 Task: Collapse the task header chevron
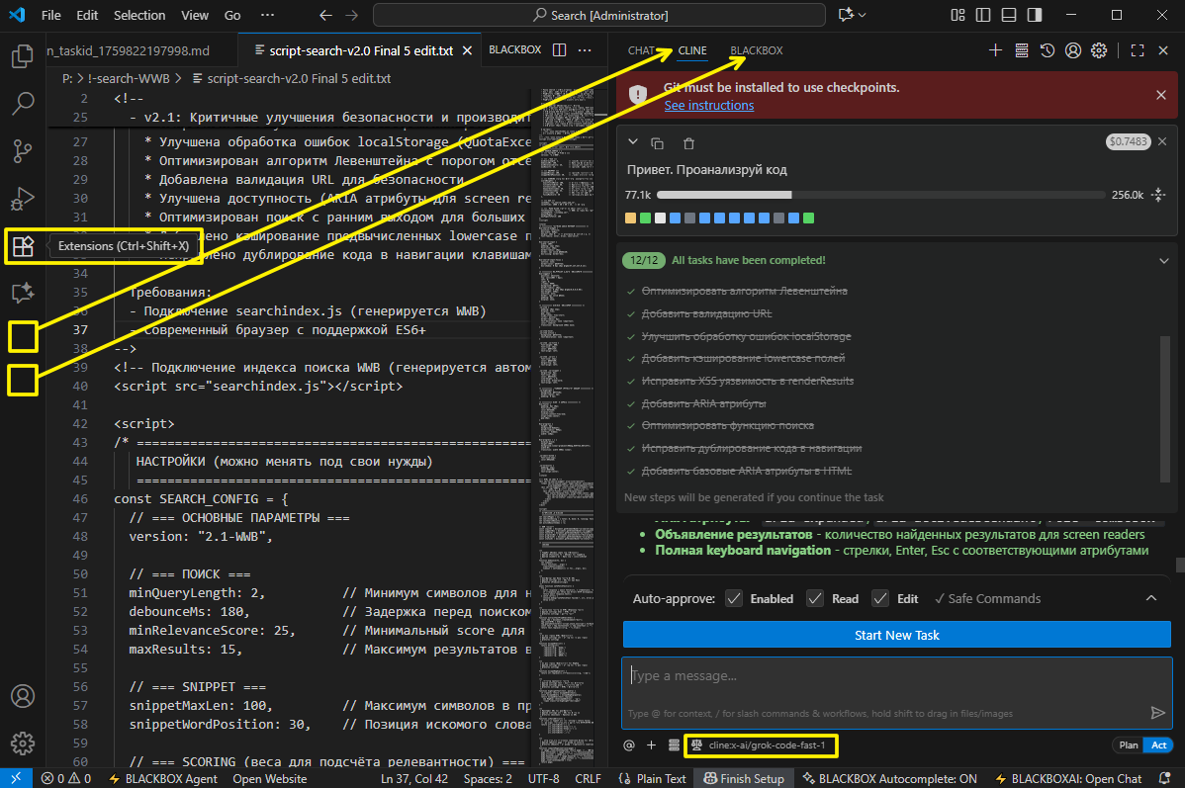point(633,142)
